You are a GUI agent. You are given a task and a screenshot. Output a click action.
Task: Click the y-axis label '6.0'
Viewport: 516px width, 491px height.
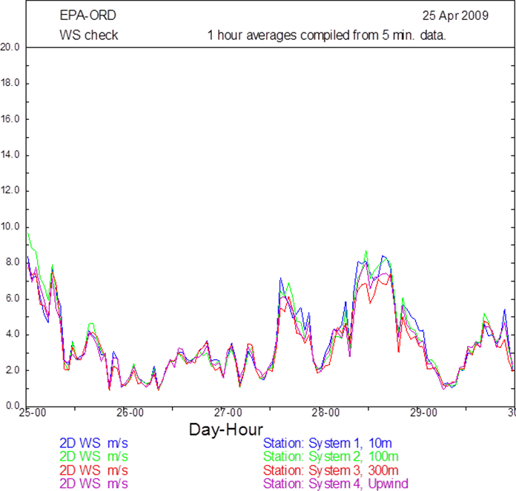[x=12, y=298]
